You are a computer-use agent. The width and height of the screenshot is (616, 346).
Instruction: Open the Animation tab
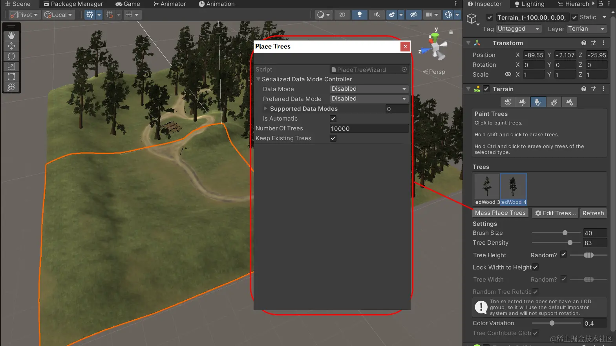point(217,4)
